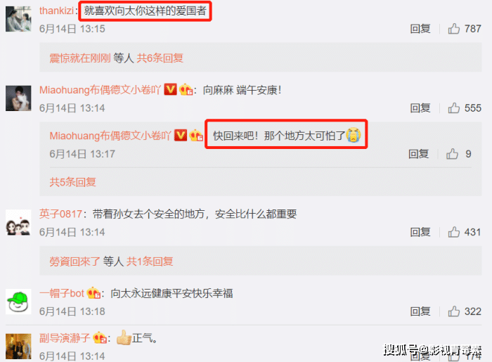The height and width of the screenshot is (362, 492).
Task: Like thankizi's comment with 787 likes
Action: point(454,29)
